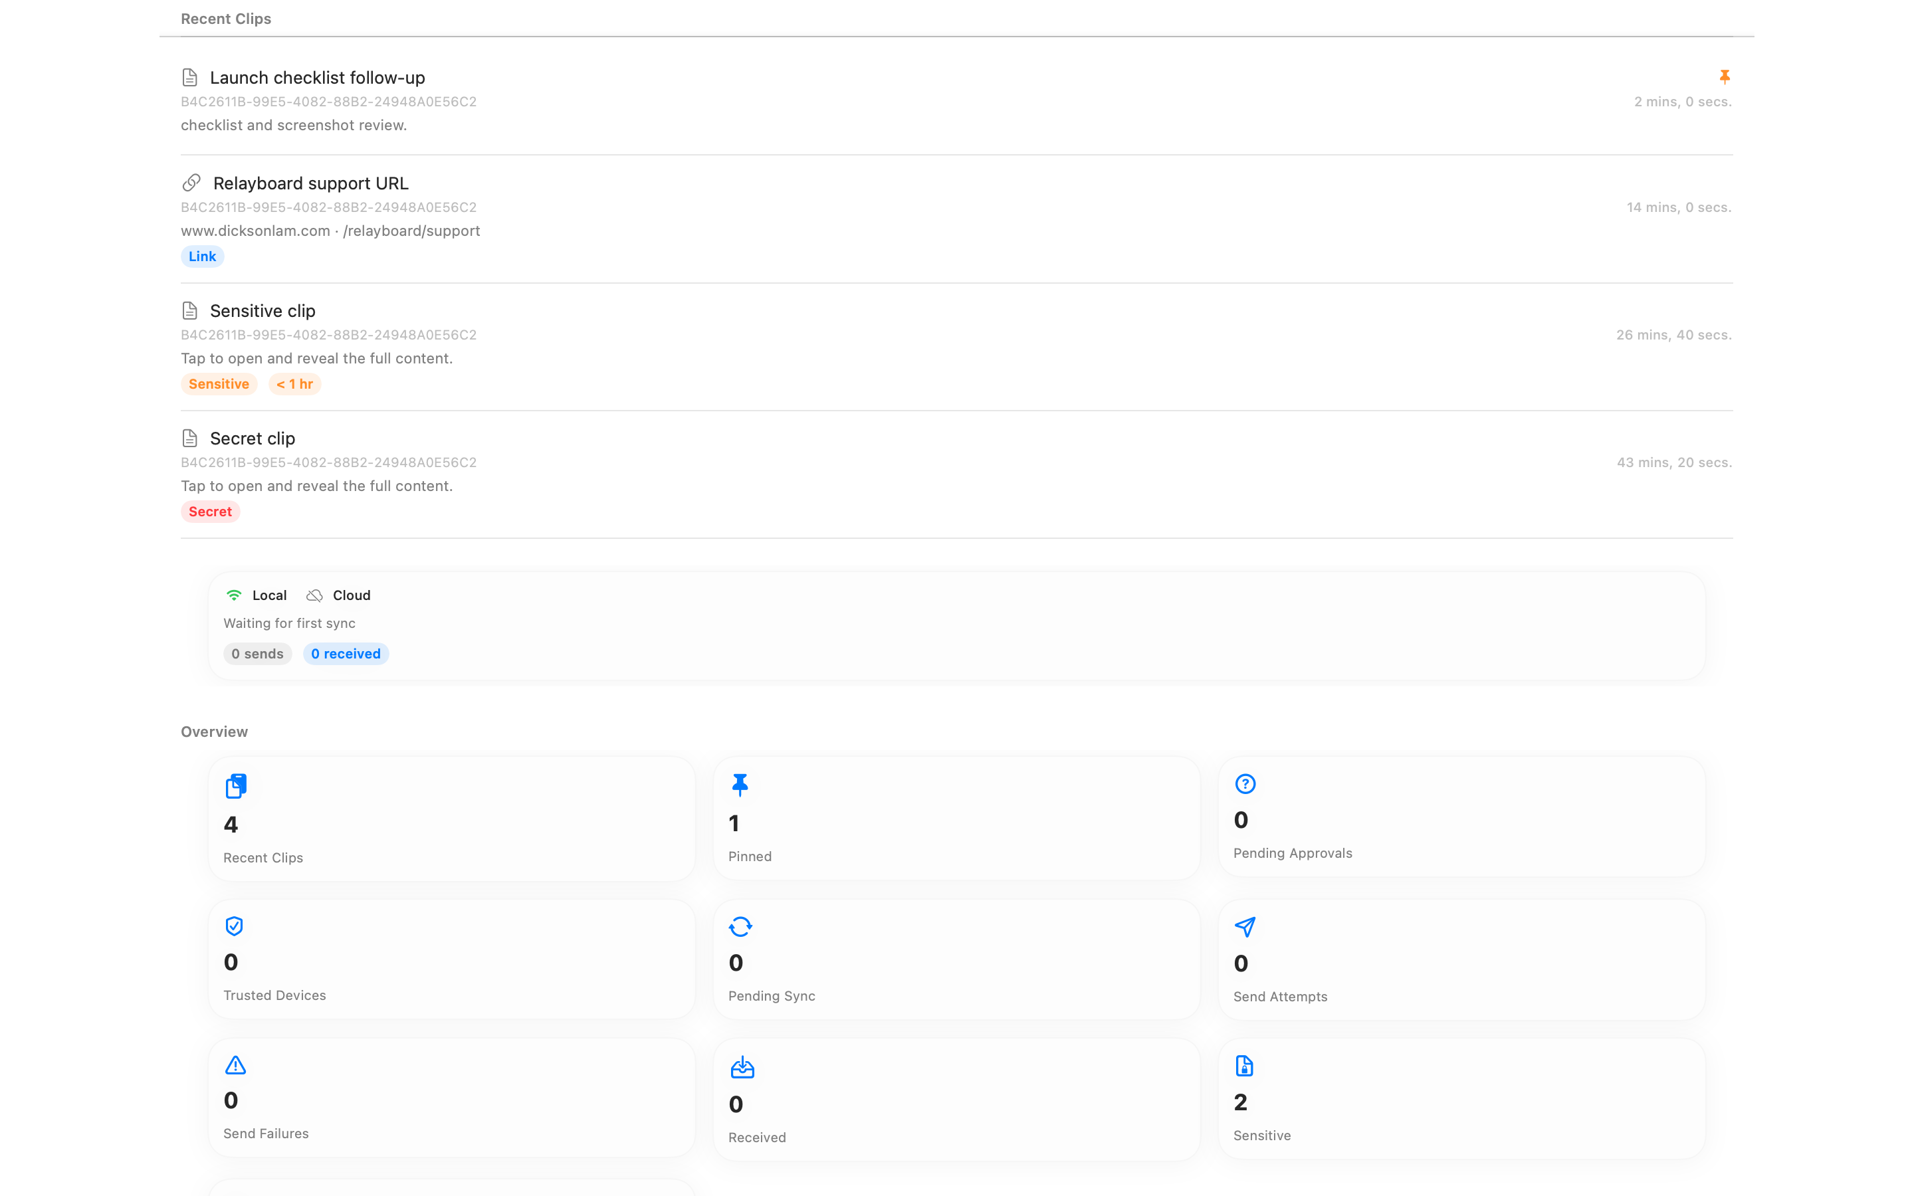Click the Local connection label
The image size is (1914, 1196).
click(x=270, y=595)
